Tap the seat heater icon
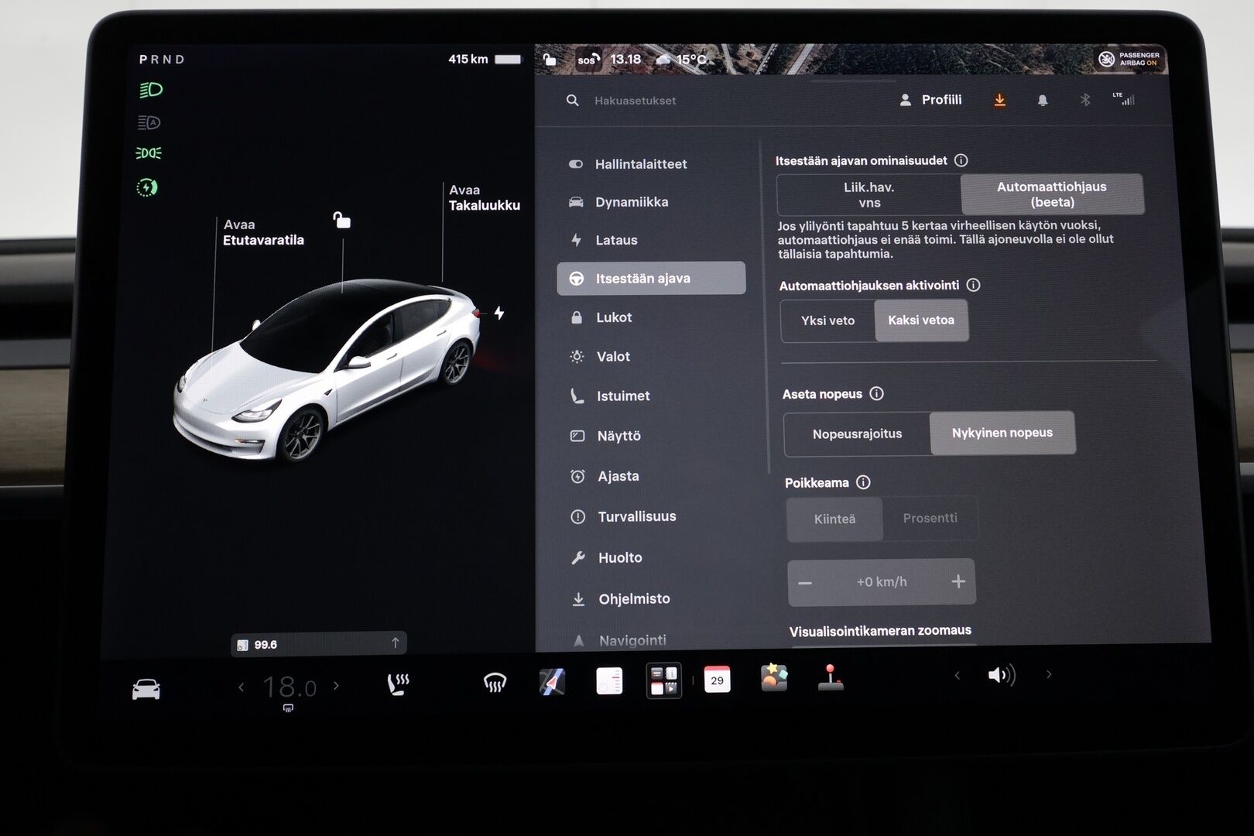The width and height of the screenshot is (1254, 836). 398,684
